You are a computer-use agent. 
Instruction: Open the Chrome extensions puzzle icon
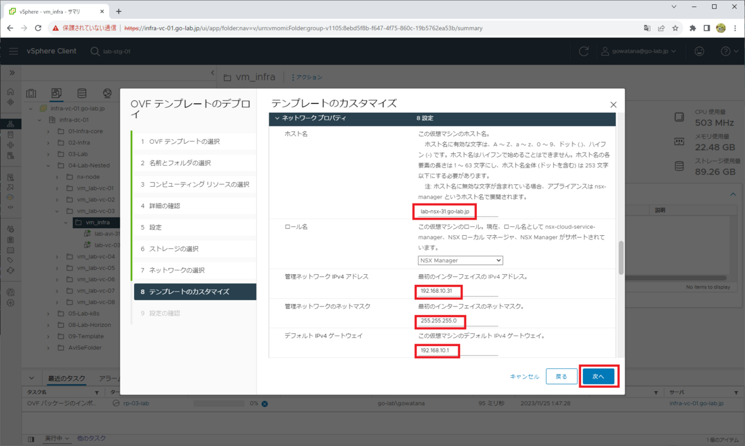(692, 28)
